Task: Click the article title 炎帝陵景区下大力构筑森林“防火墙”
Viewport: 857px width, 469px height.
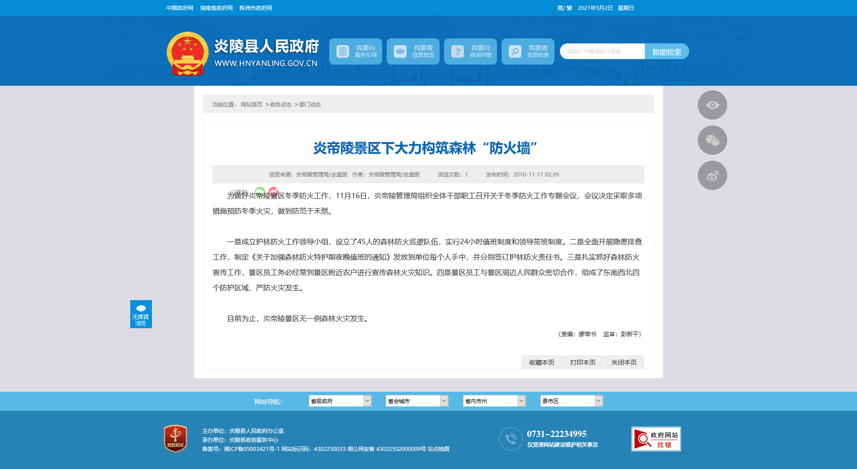Action: (x=425, y=148)
